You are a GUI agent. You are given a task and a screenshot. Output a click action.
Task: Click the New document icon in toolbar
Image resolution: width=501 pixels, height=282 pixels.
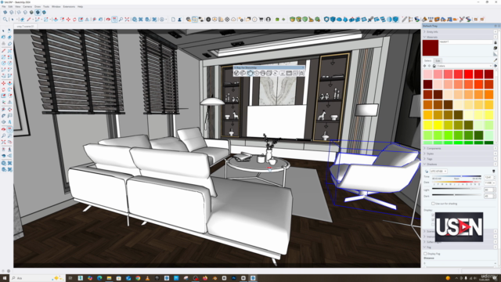173,20
